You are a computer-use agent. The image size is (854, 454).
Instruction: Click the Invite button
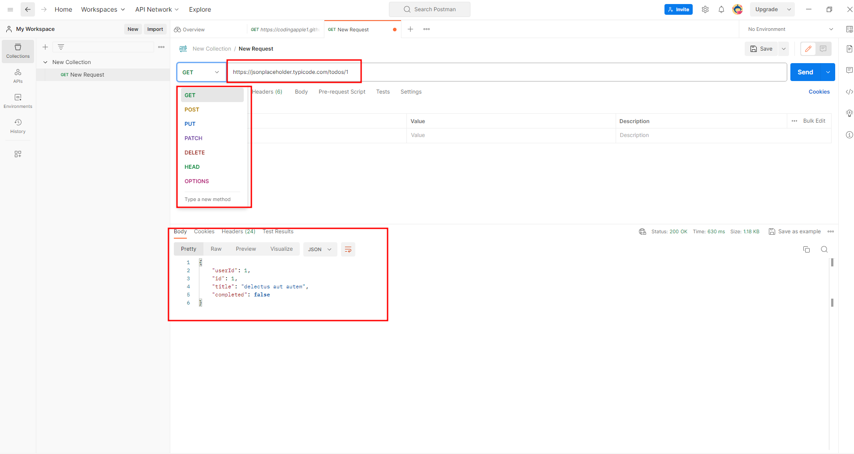click(678, 9)
